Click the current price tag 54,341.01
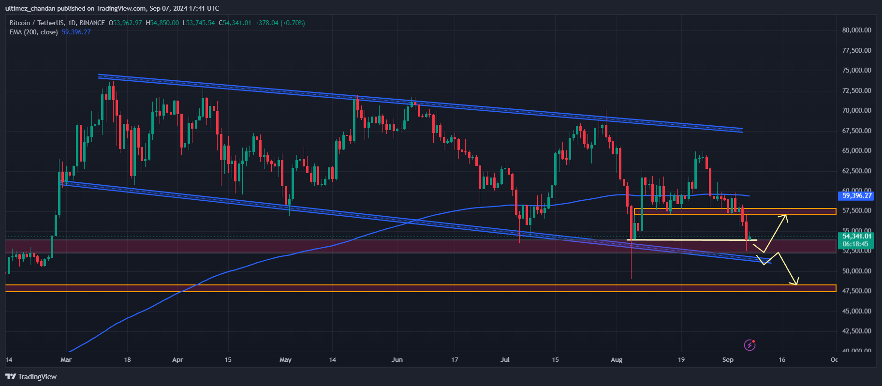Image resolution: width=882 pixels, height=386 pixels. pos(856,237)
